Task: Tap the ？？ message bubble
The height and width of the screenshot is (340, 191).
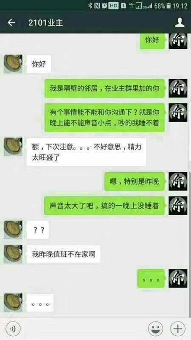Action: [x=38, y=230]
